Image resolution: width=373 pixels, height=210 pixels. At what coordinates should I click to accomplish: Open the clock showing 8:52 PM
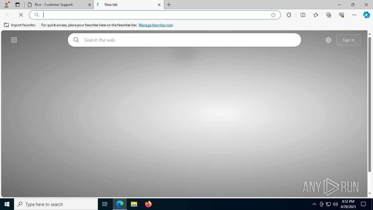(349, 204)
